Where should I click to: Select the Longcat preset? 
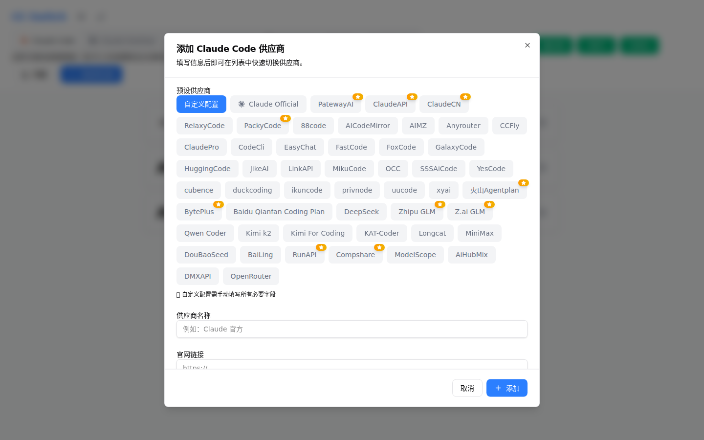432,233
